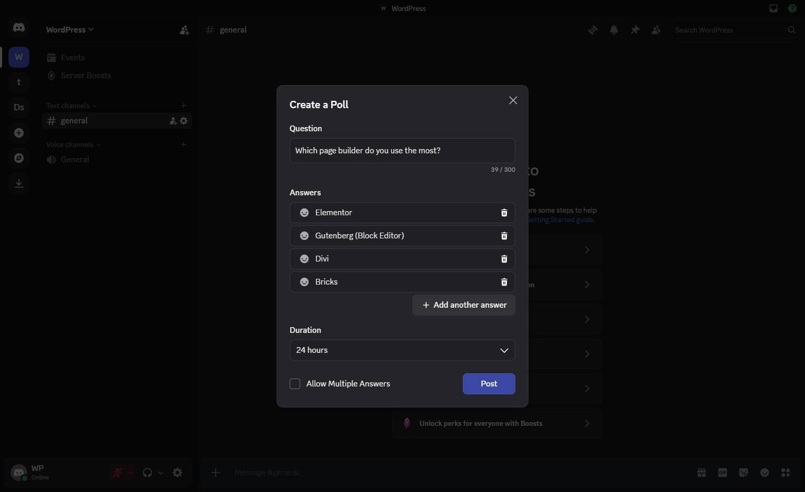Open Download apps icon in sidebar
This screenshot has width=805, height=492.
(x=19, y=183)
